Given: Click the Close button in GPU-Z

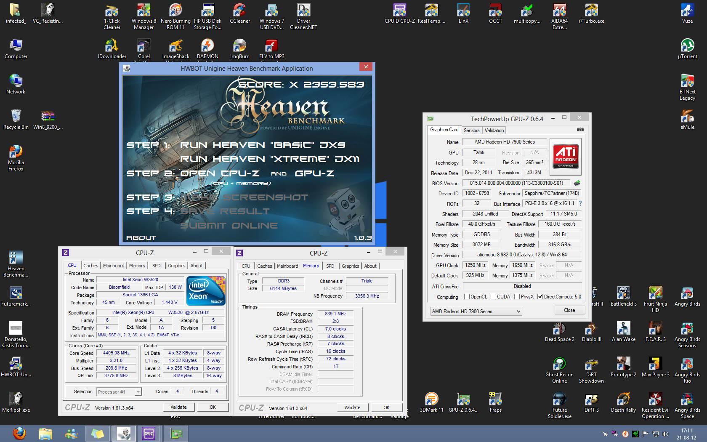Looking at the screenshot, I should point(569,310).
